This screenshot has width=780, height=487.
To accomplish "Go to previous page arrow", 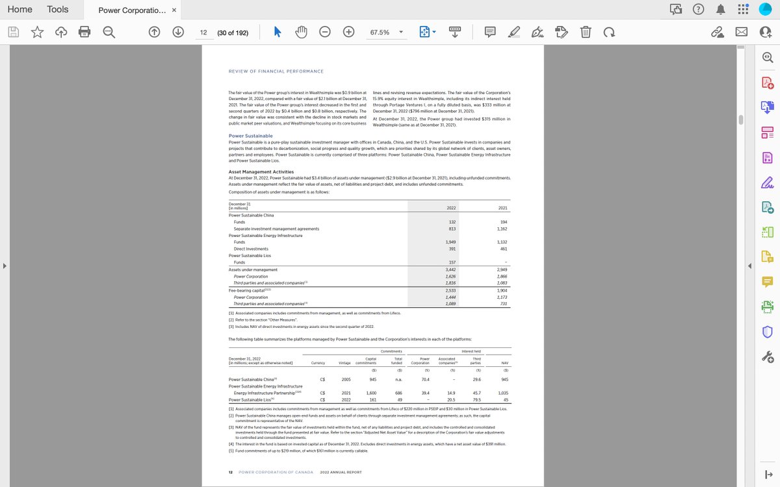I will 155,32.
